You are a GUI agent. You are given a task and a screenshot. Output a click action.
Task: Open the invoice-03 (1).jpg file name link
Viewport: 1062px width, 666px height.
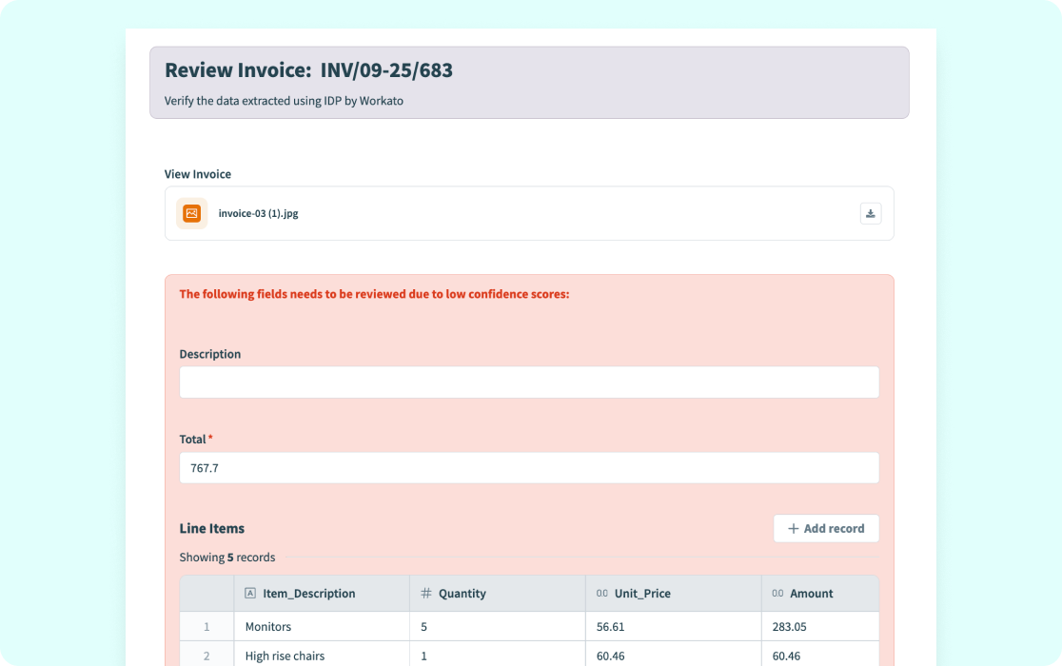tap(257, 213)
